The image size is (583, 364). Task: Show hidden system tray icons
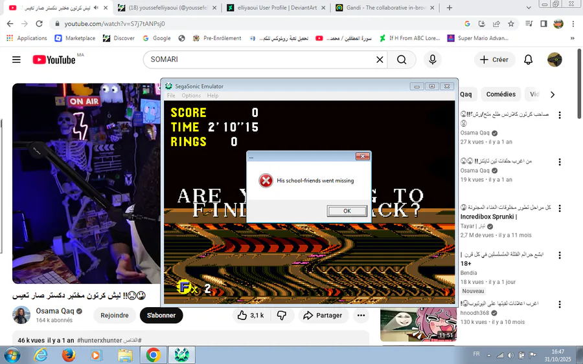pyautogui.click(x=489, y=356)
